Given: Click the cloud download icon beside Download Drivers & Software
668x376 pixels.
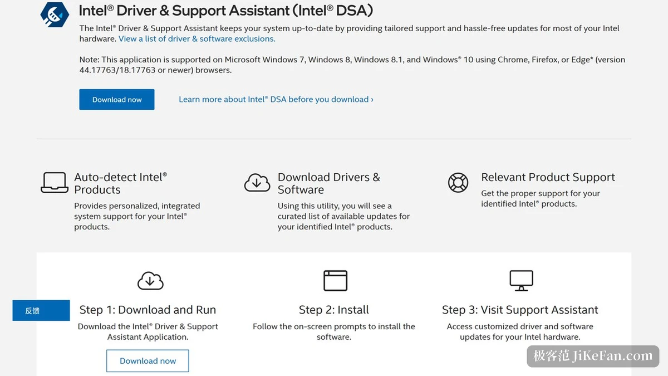Looking at the screenshot, I should 257,182.
